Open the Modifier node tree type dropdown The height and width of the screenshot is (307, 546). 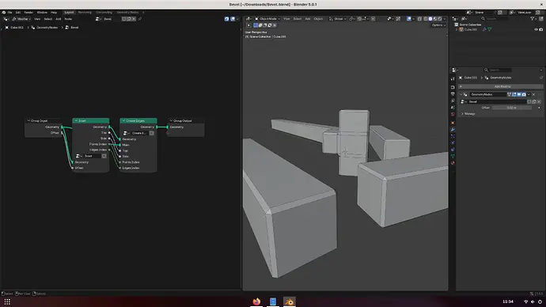point(21,19)
